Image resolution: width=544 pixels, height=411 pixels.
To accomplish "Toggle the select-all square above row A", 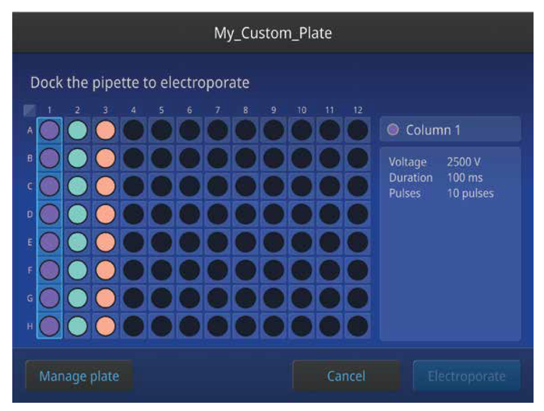I will tap(29, 111).
